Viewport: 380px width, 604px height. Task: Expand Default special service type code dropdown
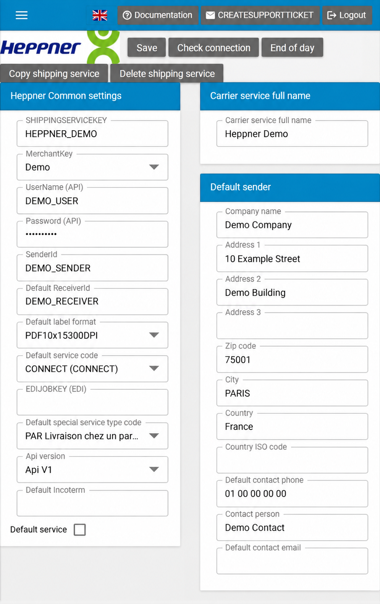click(x=92, y=436)
